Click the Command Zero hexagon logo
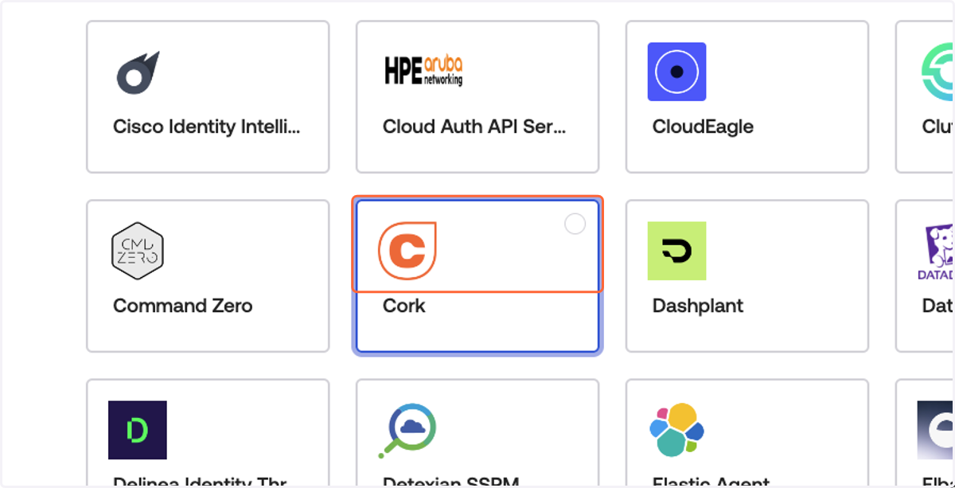Screen dimensions: 955x488 [x=137, y=251]
